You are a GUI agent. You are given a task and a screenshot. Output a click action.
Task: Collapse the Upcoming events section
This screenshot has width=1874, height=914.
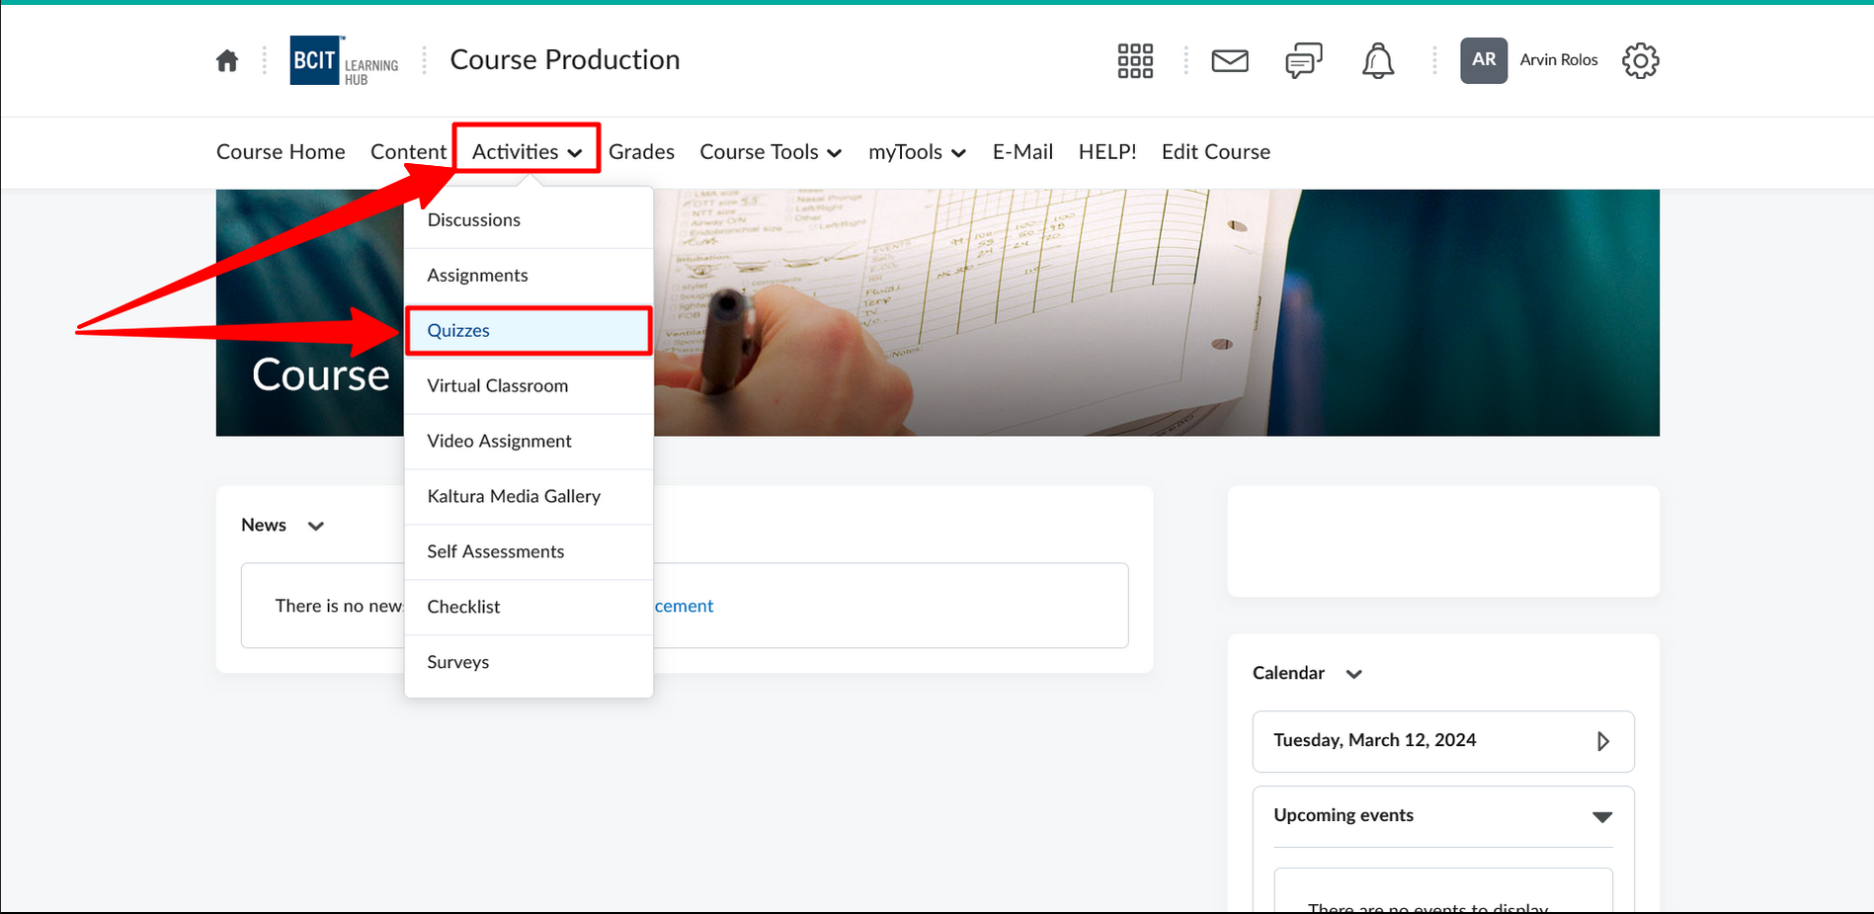point(1601,817)
